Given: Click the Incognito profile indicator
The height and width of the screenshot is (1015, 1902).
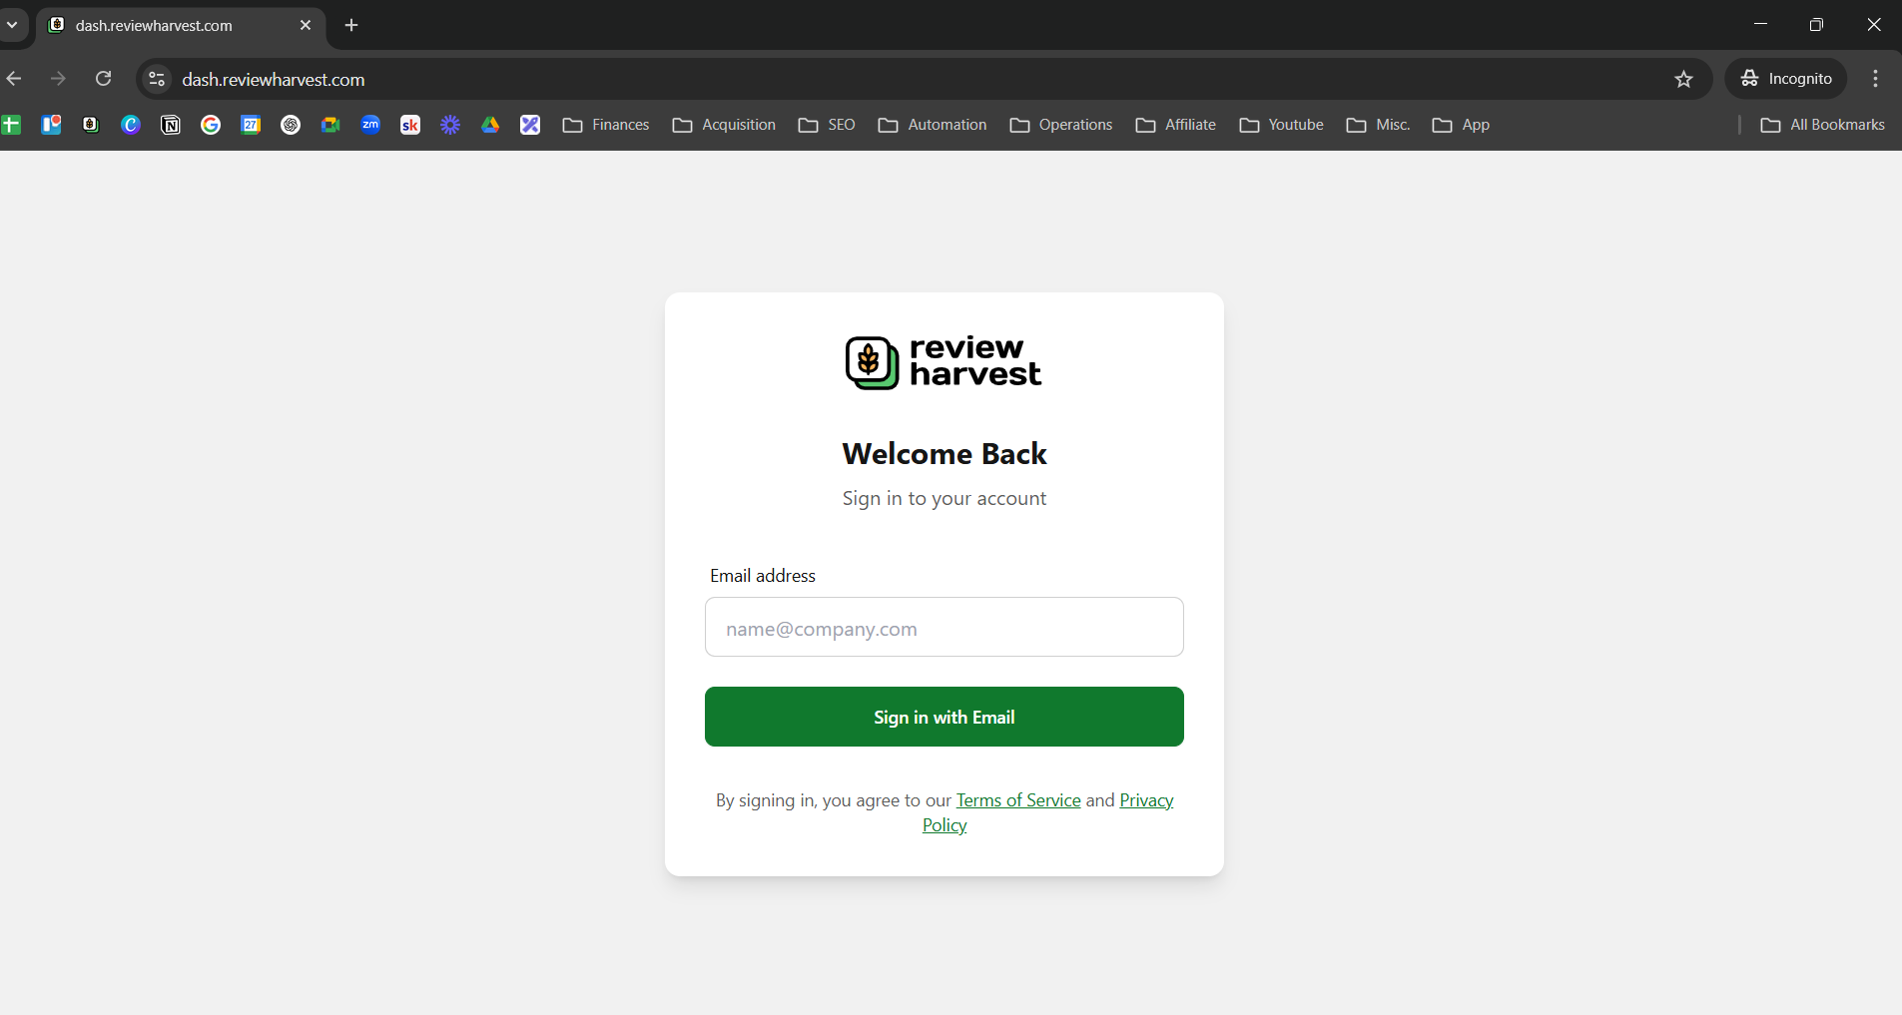Looking at the screenshot, I should pyautogui.click(x=1786, y=79).
